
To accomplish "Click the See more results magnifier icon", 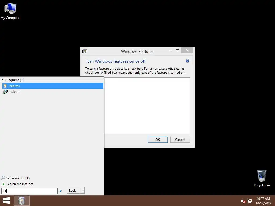I will [3, 178].
